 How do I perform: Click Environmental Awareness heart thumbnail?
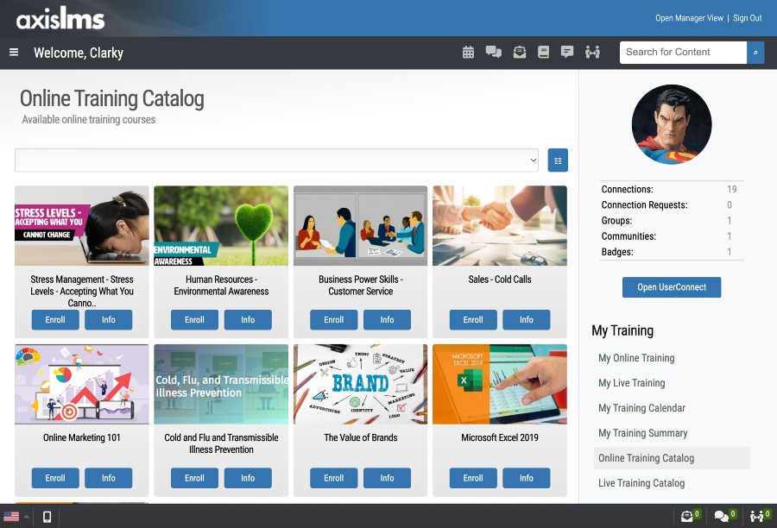pyautogui.click(x=221, y=226)
